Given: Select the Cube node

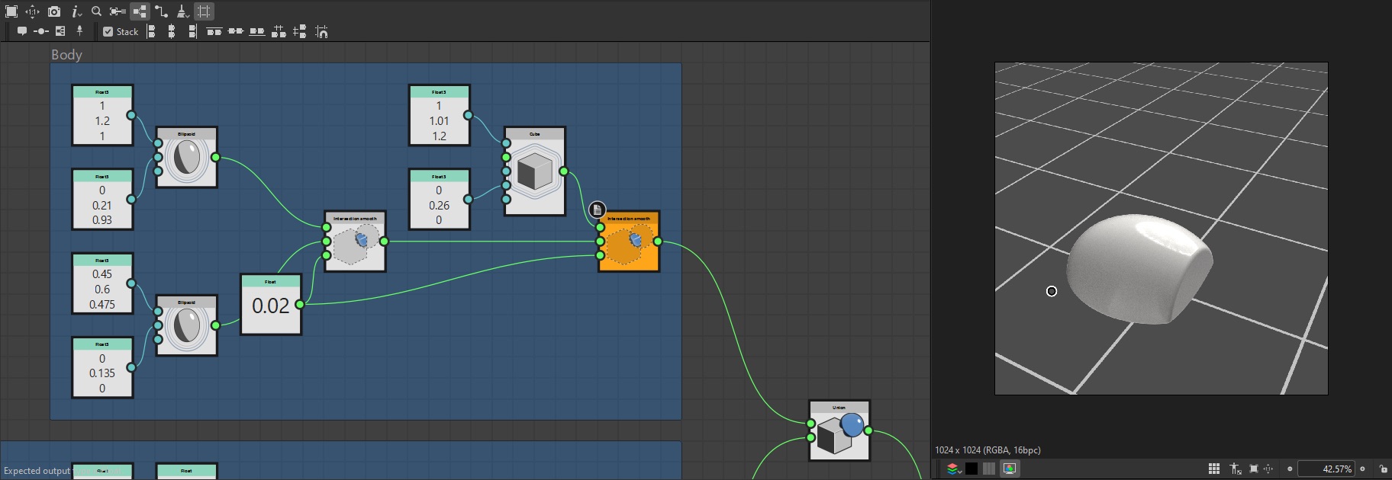Looking at the screenshot, I should point(535,171).
